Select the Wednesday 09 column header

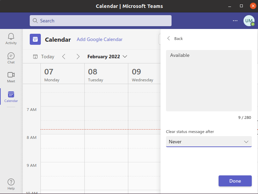(x=144, y=74)
